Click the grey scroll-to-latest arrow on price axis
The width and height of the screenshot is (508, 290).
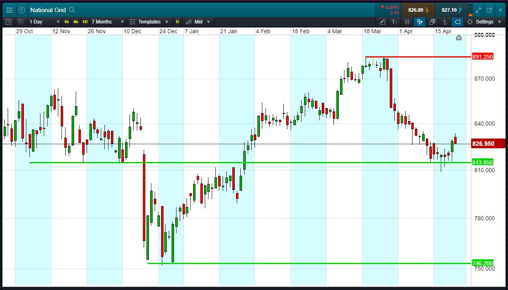459,38
